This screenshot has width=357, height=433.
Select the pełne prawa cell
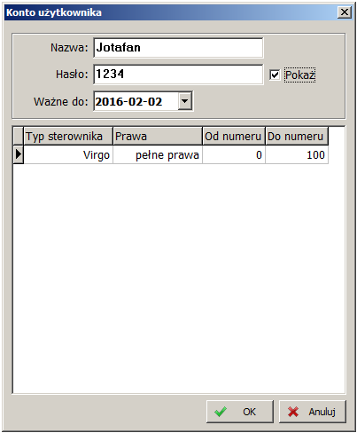pos(158,154)
